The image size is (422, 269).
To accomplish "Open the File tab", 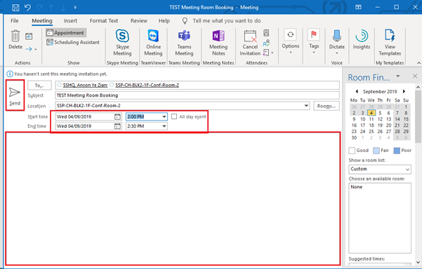I will point(15,21).
